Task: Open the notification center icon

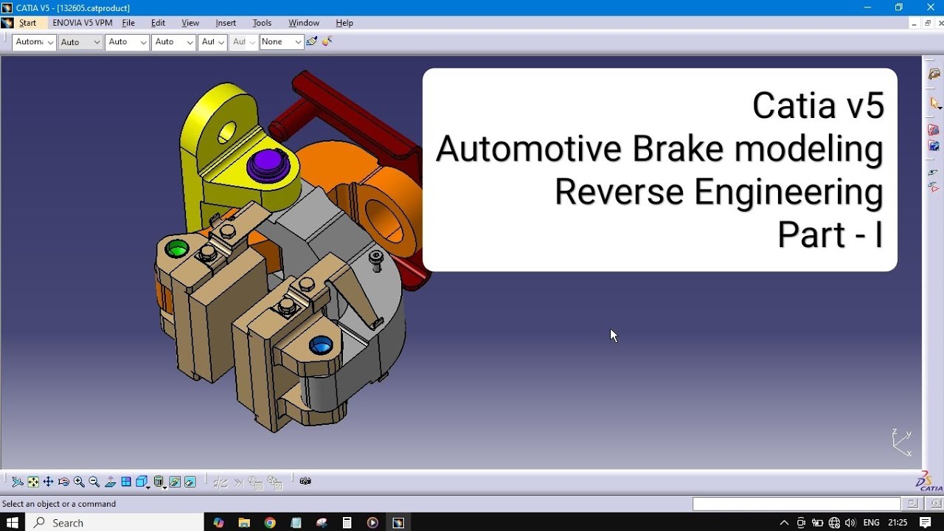Action: tap(926, 522)
